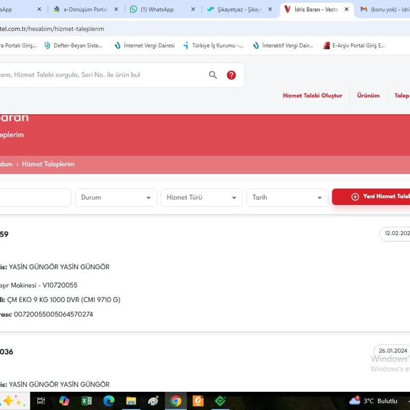This screenshot has height=410, width=410.
Task: Switch to the Şikayetyaz tab
Action: tap(239, 10)
